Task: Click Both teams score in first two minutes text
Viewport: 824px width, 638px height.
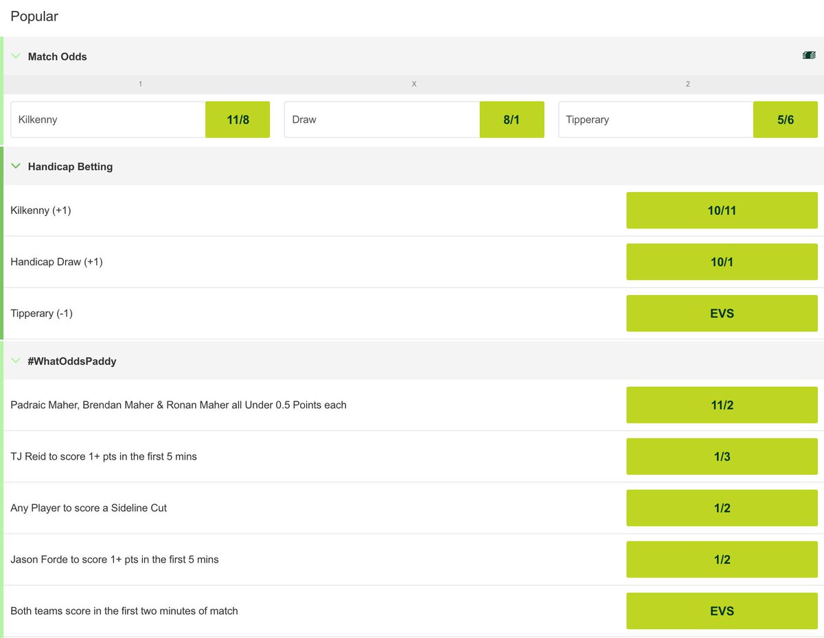Action: [x=124, y=611]
